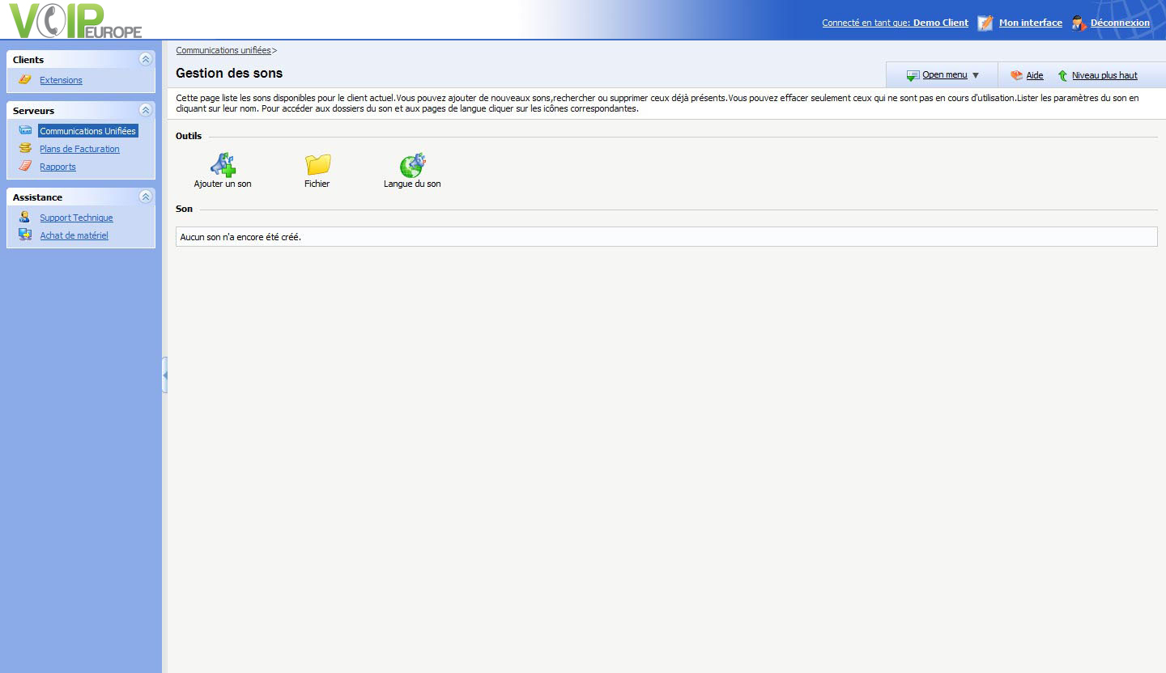Click the Rapports icon in sidebar
Viewport: 1166px width, 673px height.
pyautogui.click(x=25, y=167)
